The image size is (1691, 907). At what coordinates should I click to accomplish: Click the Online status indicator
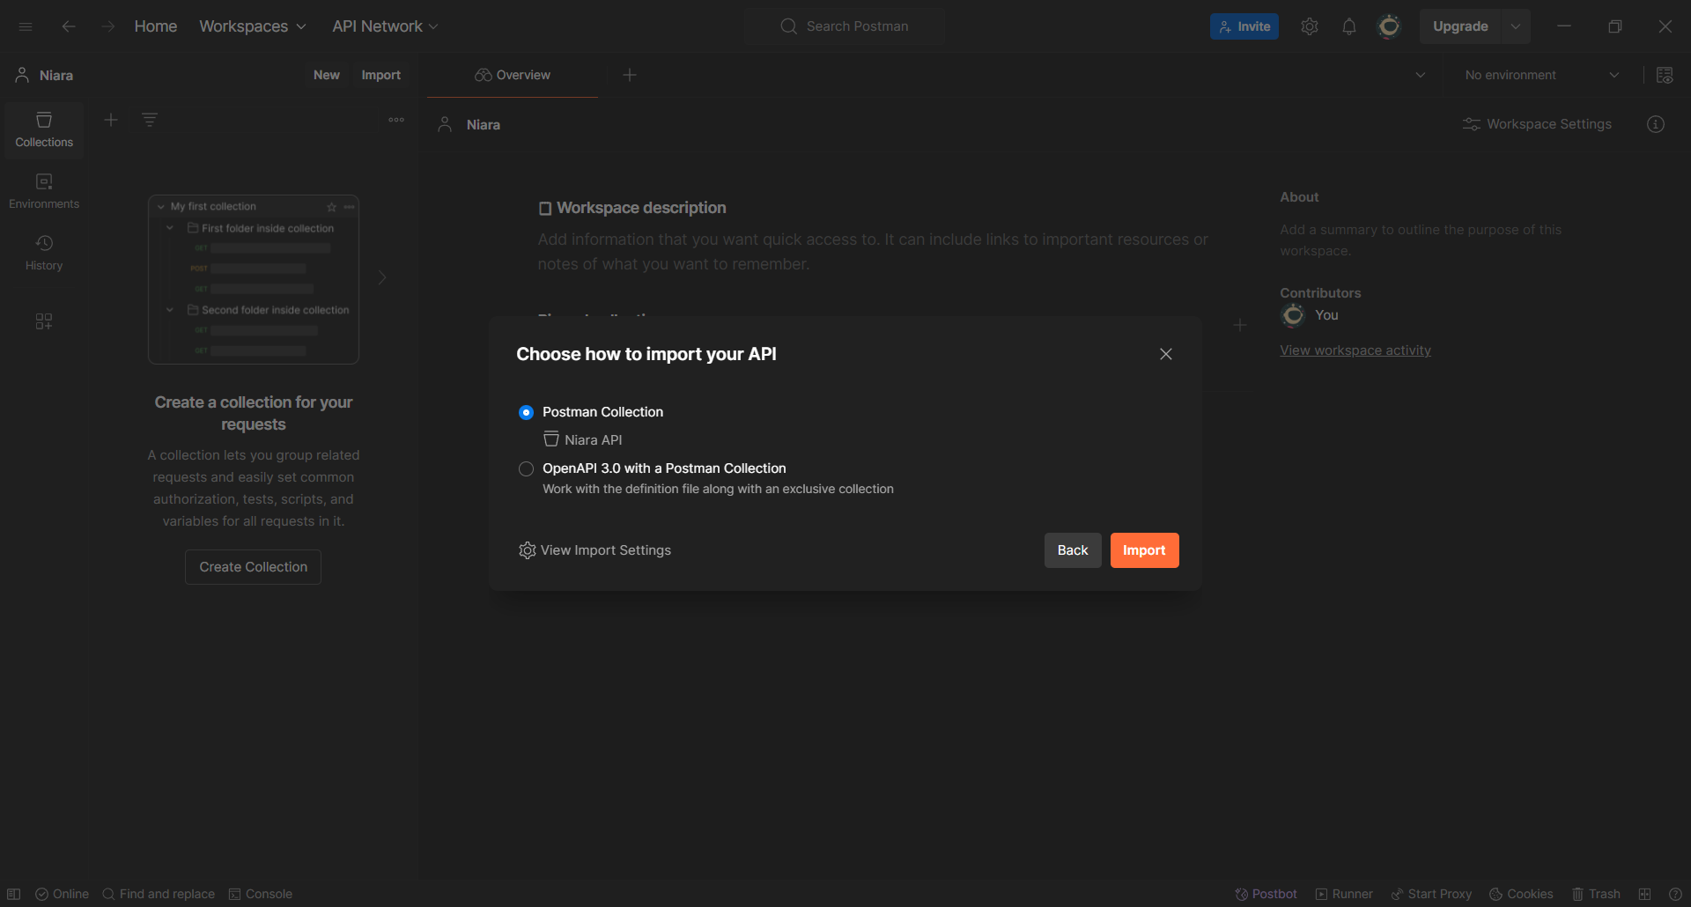tap(62, 894)
